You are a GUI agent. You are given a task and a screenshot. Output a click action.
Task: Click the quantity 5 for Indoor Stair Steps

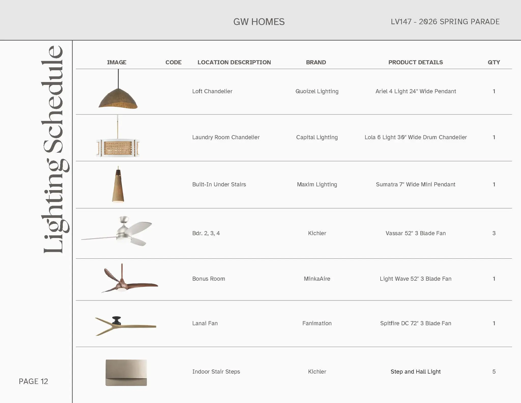coord(494,372)
